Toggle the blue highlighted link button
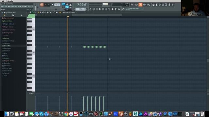209x117 pixels. 67,7
